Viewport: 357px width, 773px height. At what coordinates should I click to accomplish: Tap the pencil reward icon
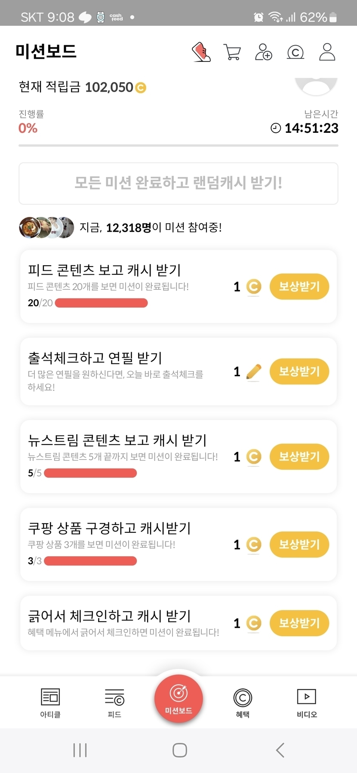[x=254, y=371]
